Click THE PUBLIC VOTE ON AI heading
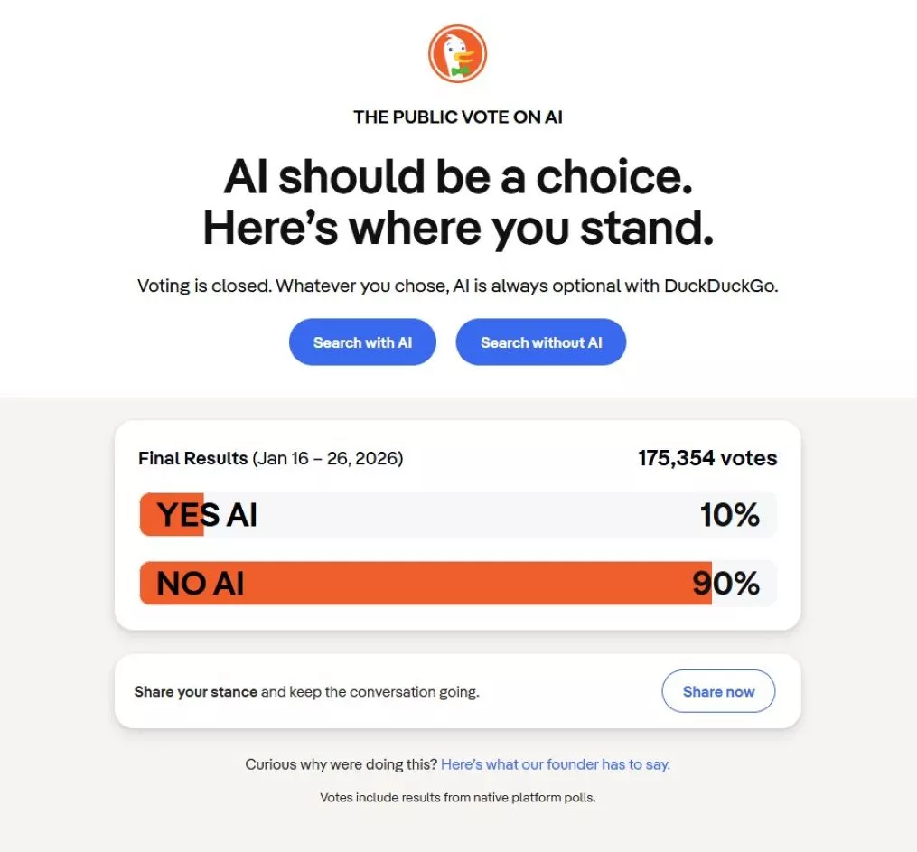The height and width of the screenshot is (852, 917). [x=458, y=117]
